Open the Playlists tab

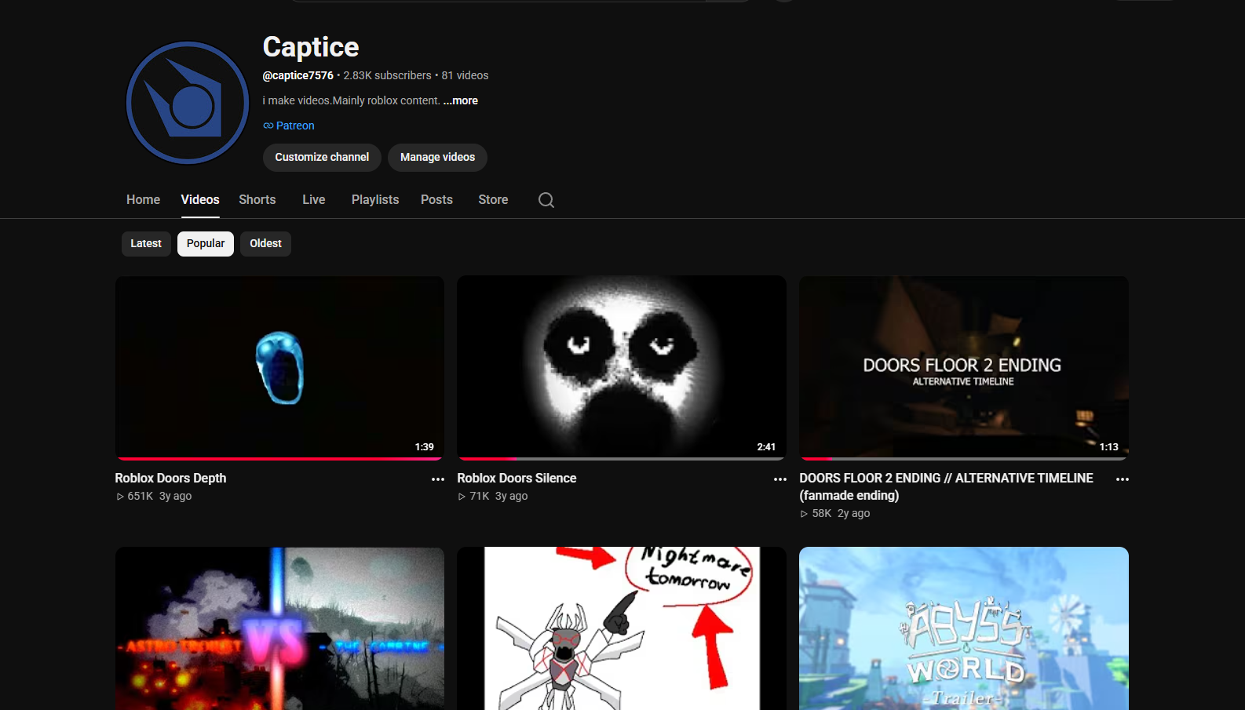point(375,200)
